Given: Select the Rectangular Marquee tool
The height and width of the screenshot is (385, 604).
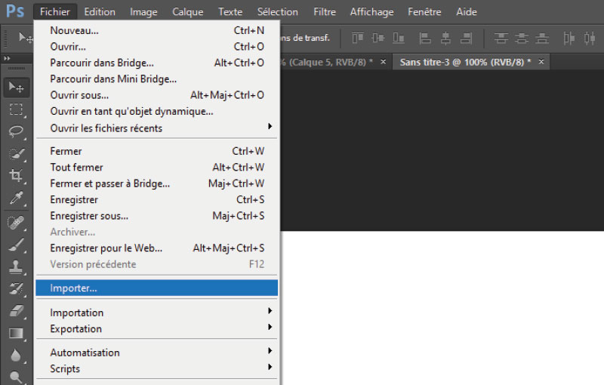Looking at the screenshot, I should point(17,109).
